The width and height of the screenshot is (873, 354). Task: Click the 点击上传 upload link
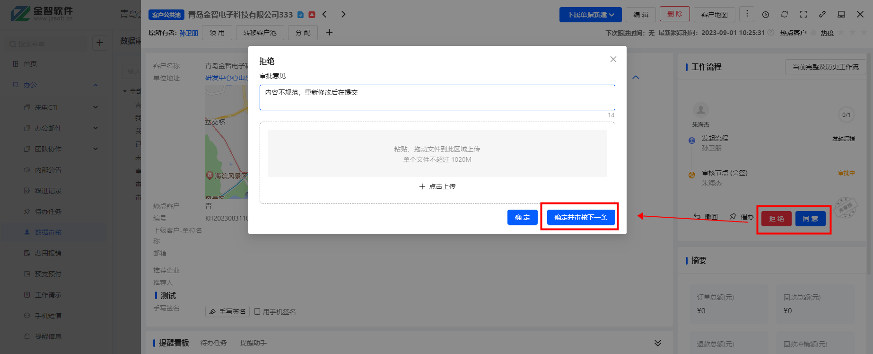click(437, 186)
